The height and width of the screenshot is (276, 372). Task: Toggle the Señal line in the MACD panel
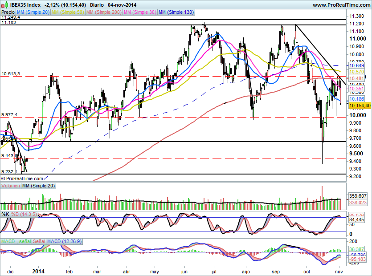39,241
